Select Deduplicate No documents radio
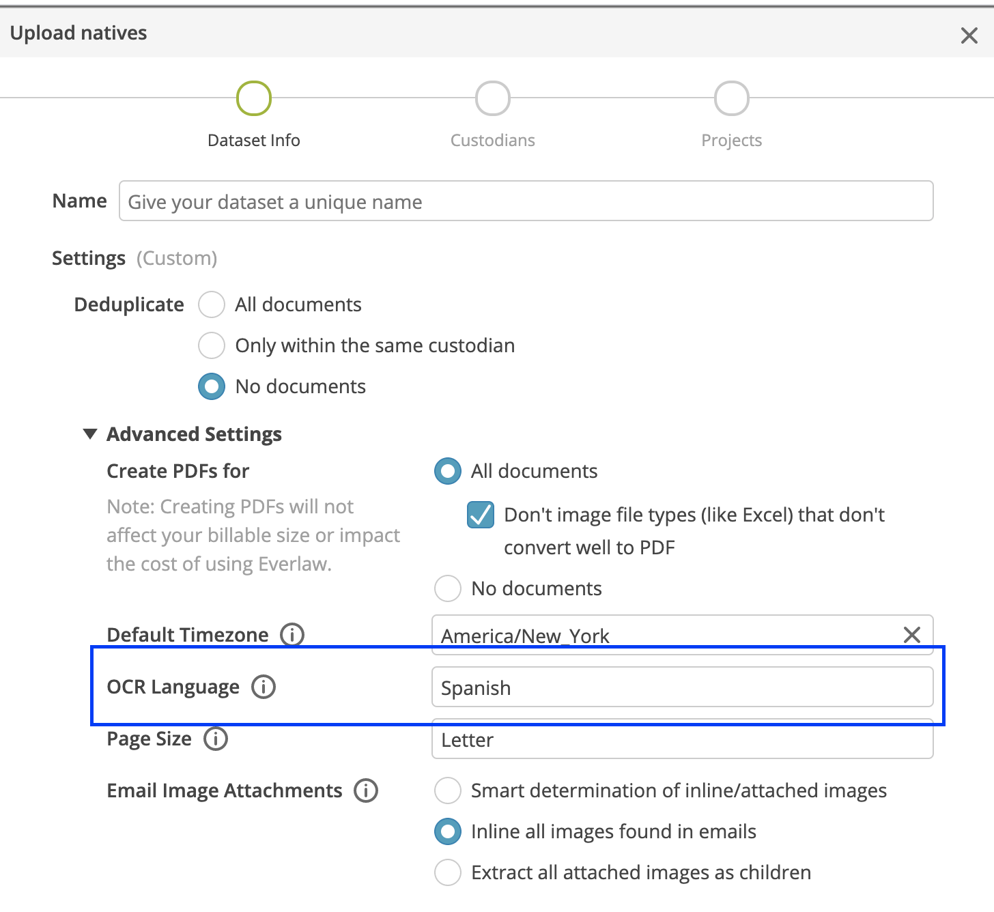Image resolution: width=994 pixels, height=912 pixels. pos(212,386)
